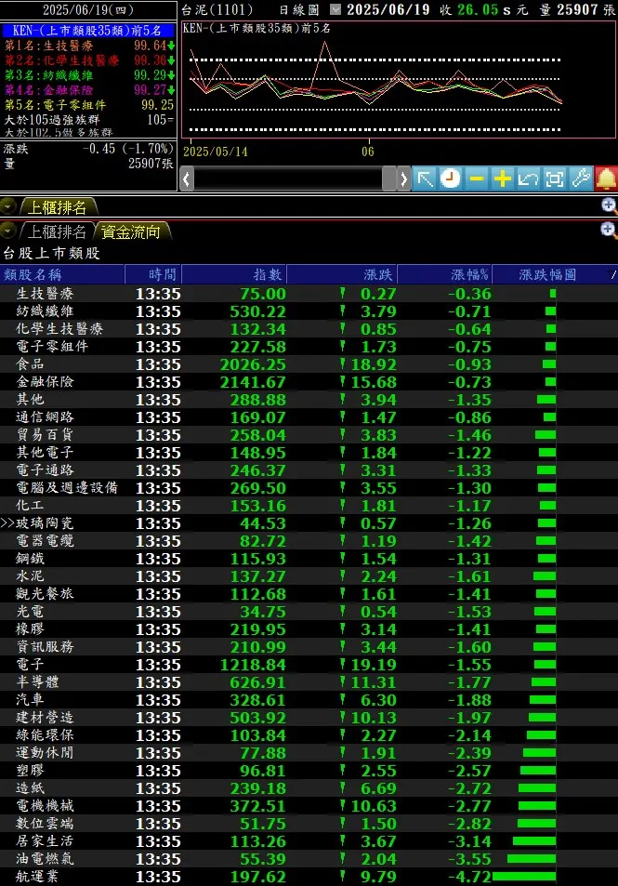Select the 鋼鐵 sector row
The image size is (618, 886).
pyautogui.click(x=309, y=558)
